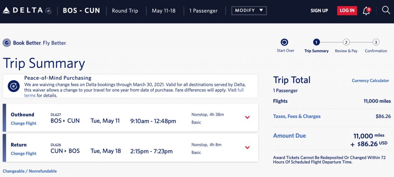Open the notifications bell icon
394x177 pixels.
point(366,11)
